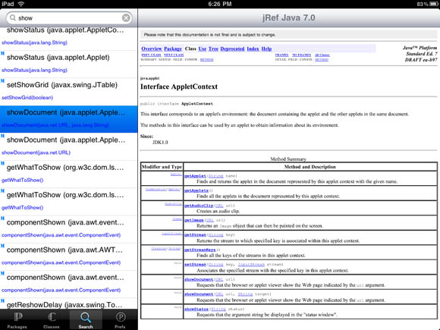Open the getApplets method link
440x330 pixels.
[x=196, y=190]
